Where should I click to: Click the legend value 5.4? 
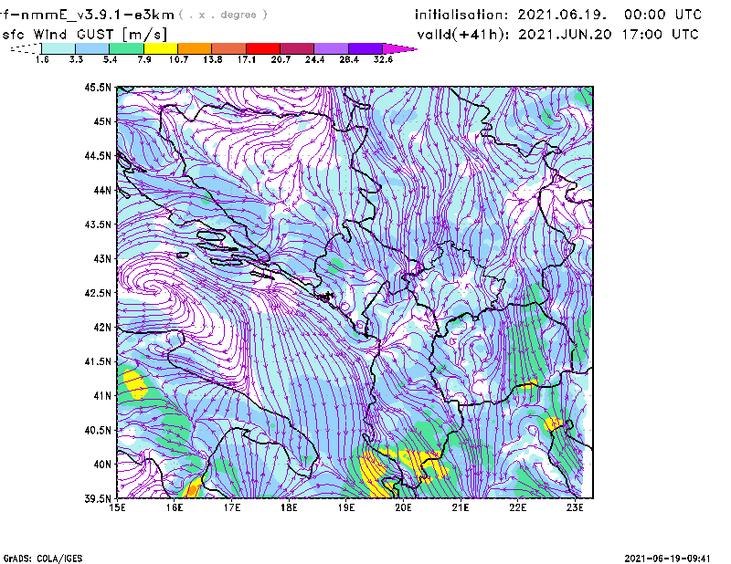[x=110, y=59]
